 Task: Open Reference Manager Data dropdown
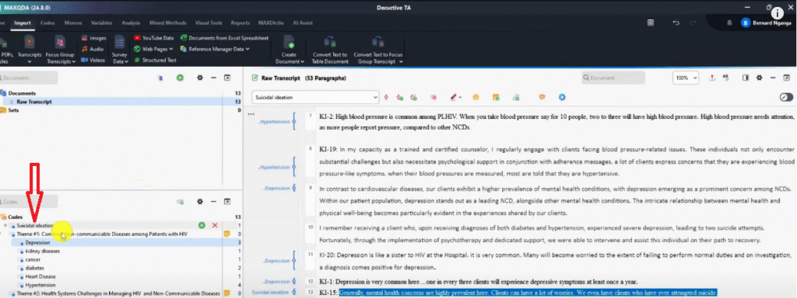click(x=215, y=49)
